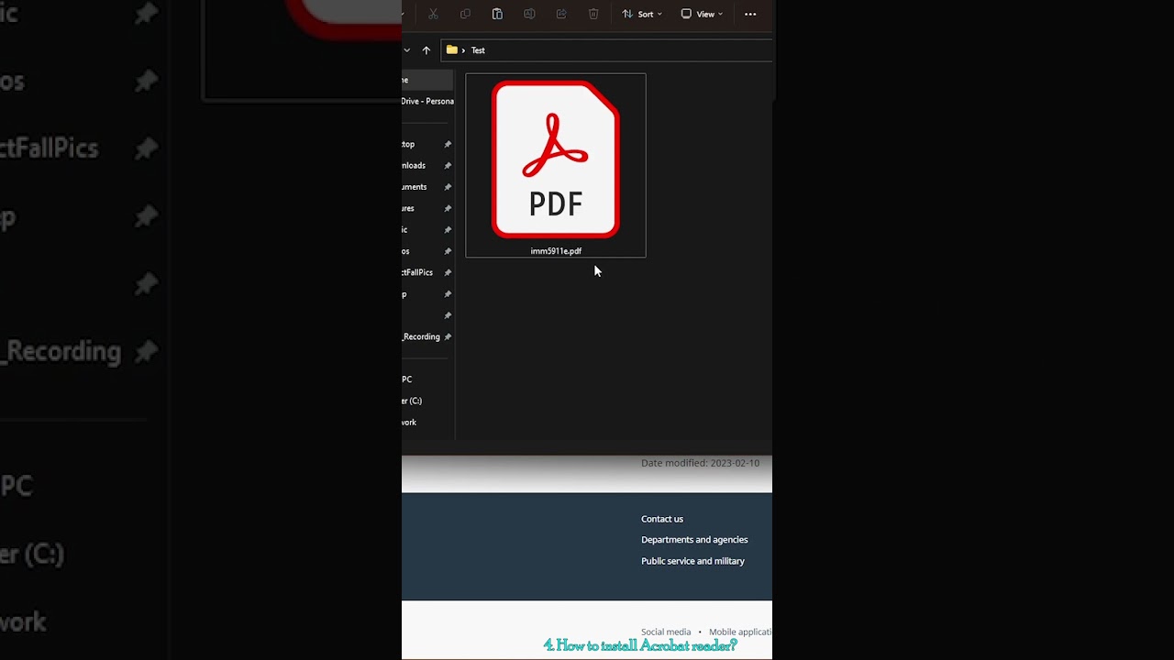Image resolution: width=1174 pixels, height=660 pixels.
Task: Click the Social media footer link
Action: tap(666, 632)
